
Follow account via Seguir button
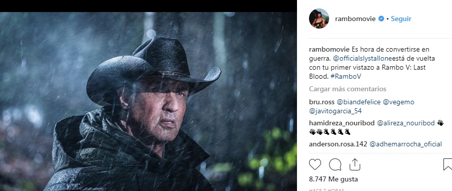401,19
